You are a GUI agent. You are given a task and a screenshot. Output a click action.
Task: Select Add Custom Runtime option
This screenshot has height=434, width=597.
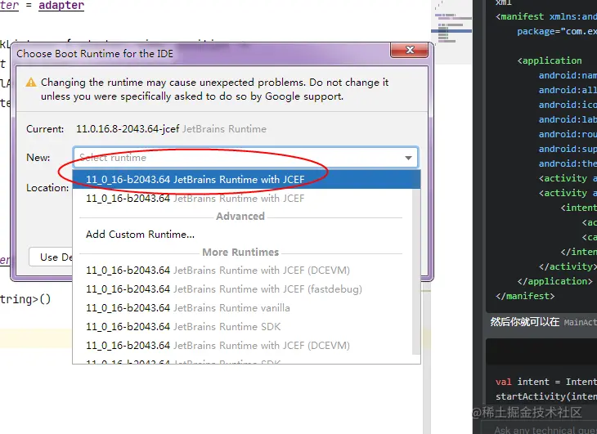pos(243,235)
